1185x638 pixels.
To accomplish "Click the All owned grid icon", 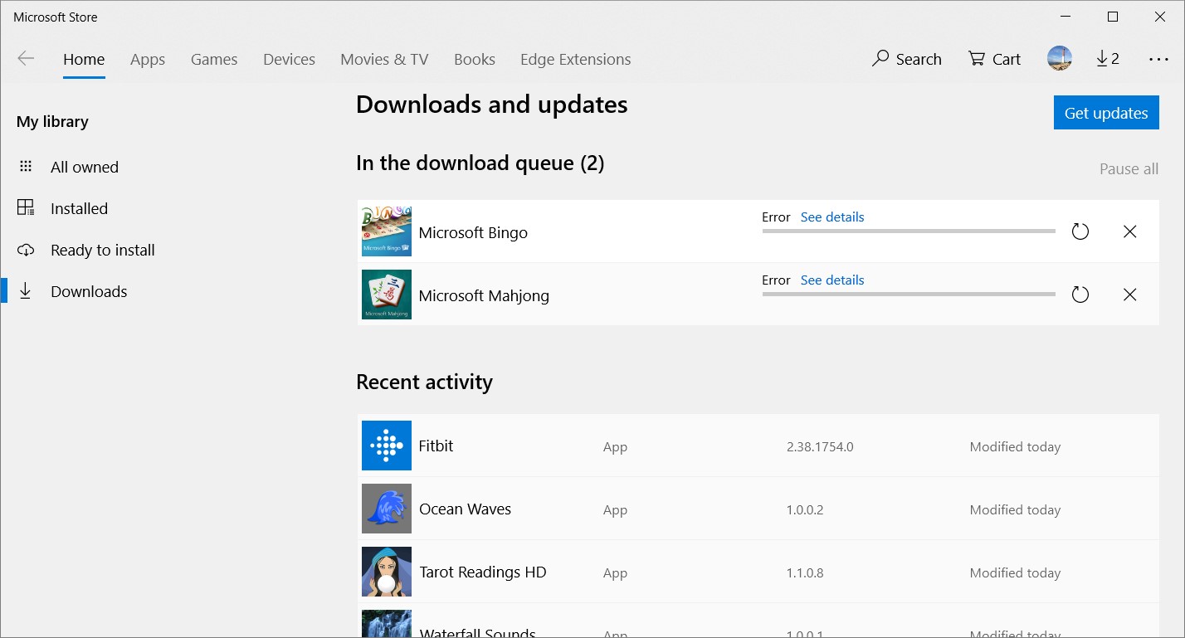I will (x=26, y=167).
